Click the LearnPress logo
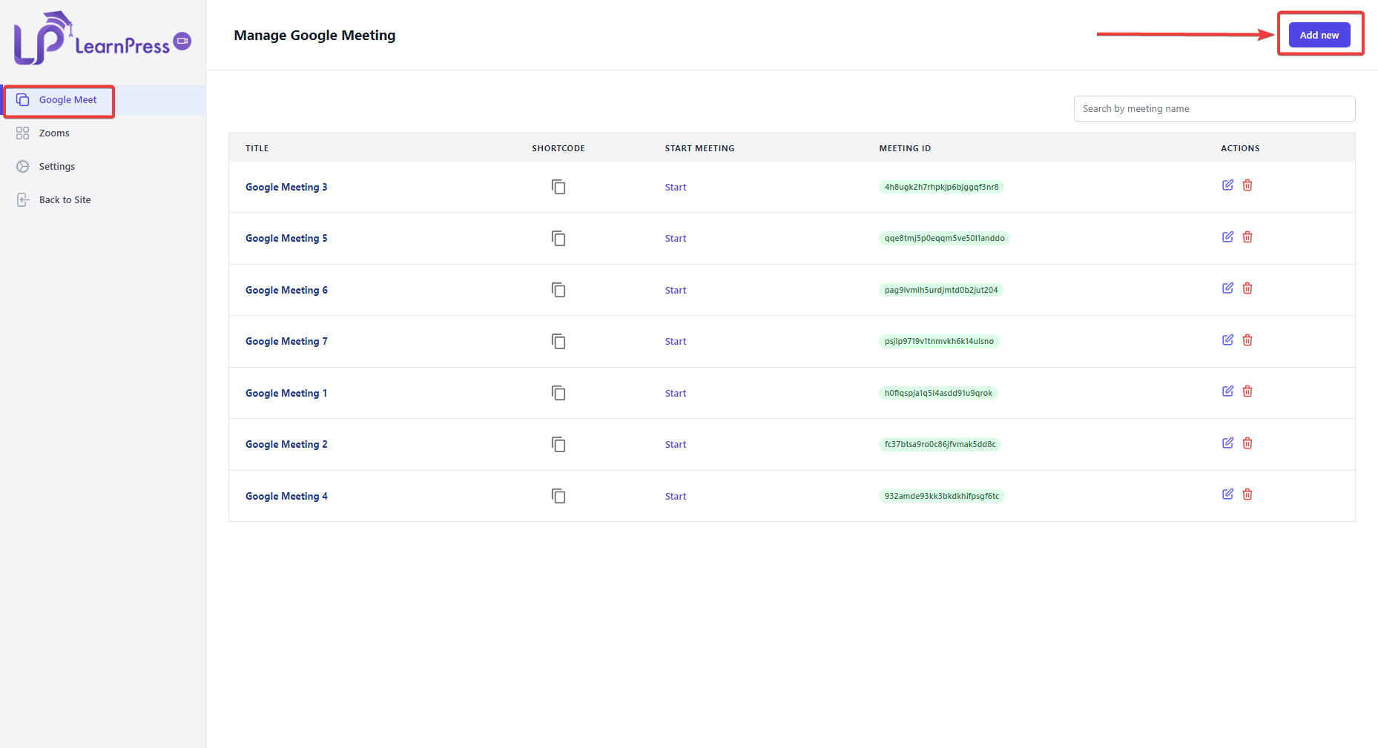The width and height of the screenshot is (1378, 748). (x=100, y=39)
